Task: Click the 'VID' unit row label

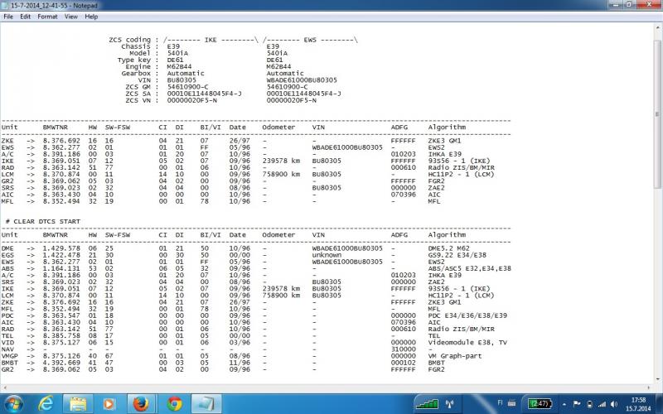Action: point(7,343)
